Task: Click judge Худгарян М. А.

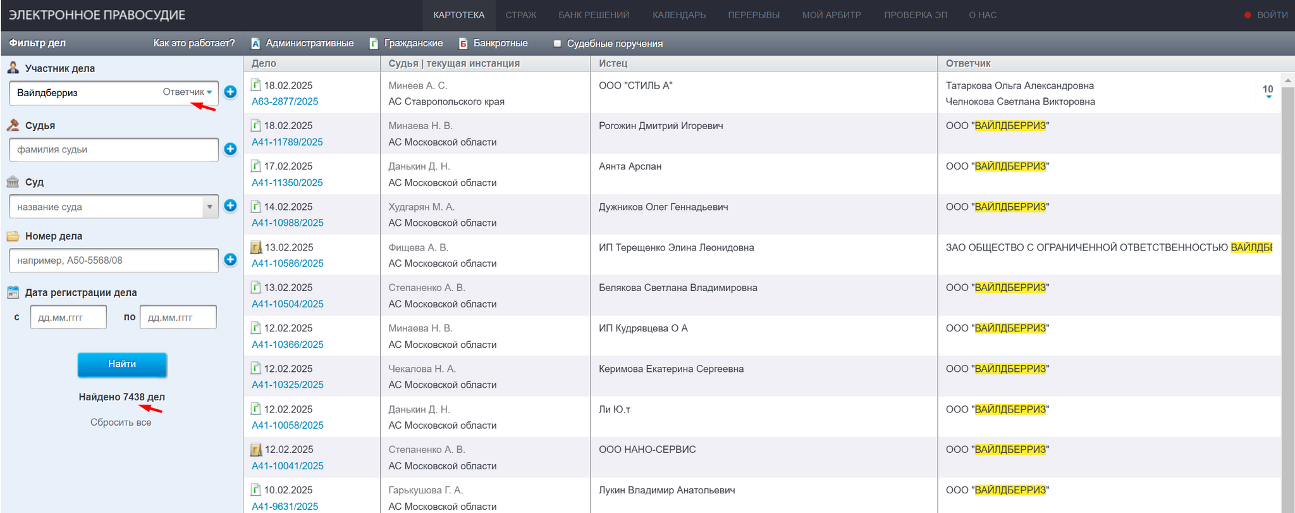Action: click(421, 206)
